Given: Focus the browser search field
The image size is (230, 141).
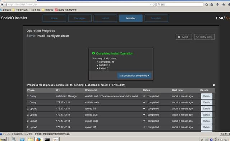Looking at the screenshot, I should [180, 5].
